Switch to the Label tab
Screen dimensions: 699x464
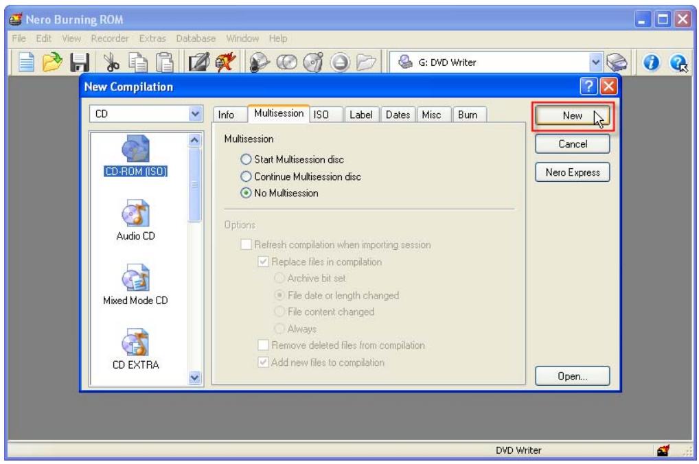(x=361, y=115)
